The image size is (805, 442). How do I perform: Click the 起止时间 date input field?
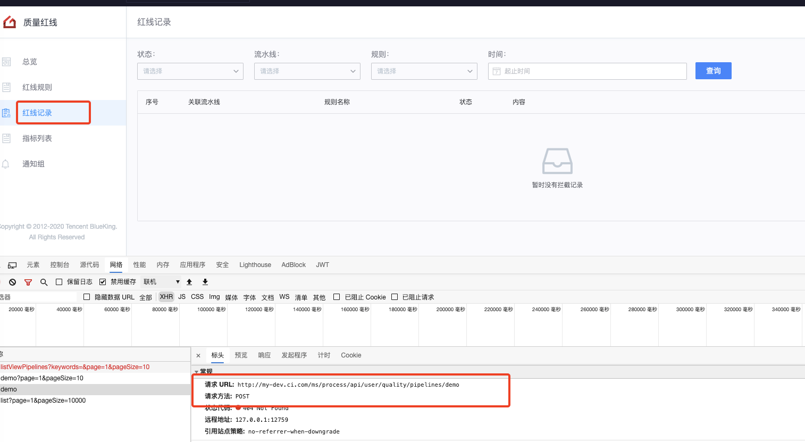pos(588,71)
